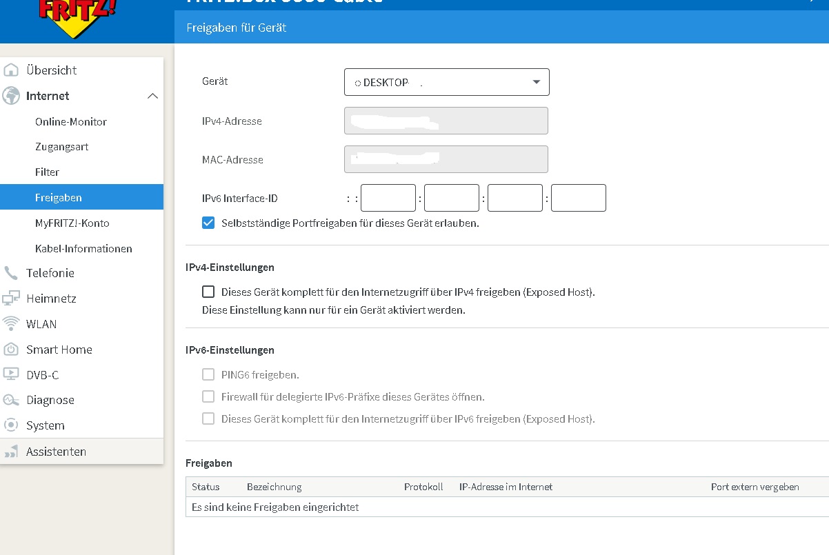
Task: Click the Smart Home icon
Action: coord(11,350)
